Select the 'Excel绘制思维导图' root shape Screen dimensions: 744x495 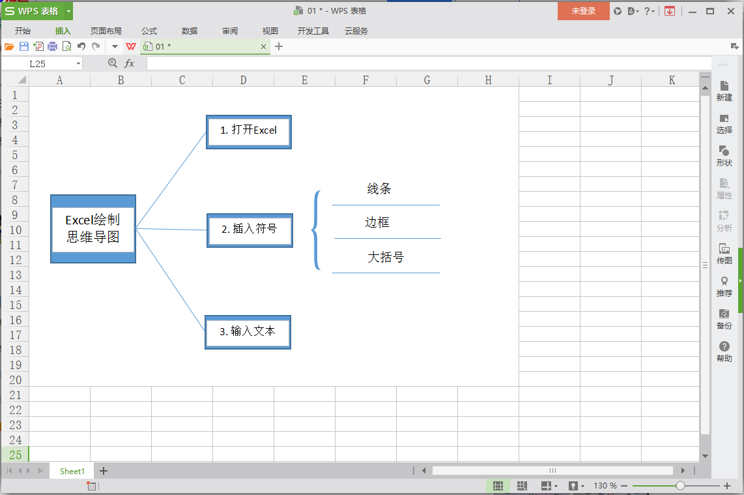pyautogui.click(x=93, y=228)
